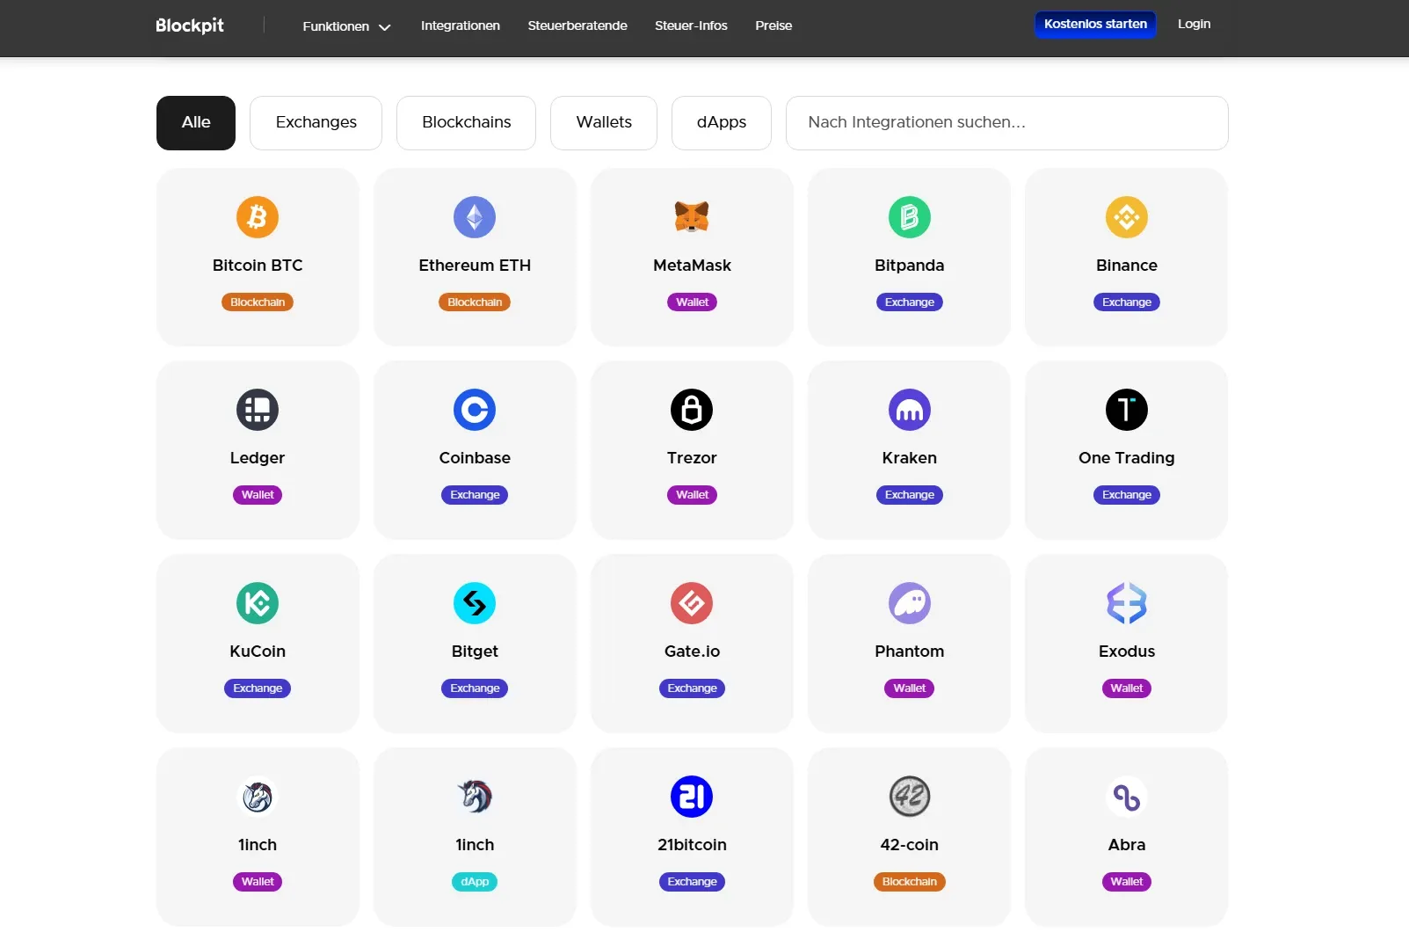This screenshot has width=1409, height=932.
Task: Click the Kraken card title
Action: pyautogui.click(x=910, y=458)
